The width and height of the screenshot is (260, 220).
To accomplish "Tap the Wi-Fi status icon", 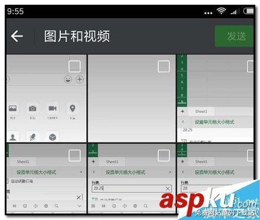I will pos(221,11).
